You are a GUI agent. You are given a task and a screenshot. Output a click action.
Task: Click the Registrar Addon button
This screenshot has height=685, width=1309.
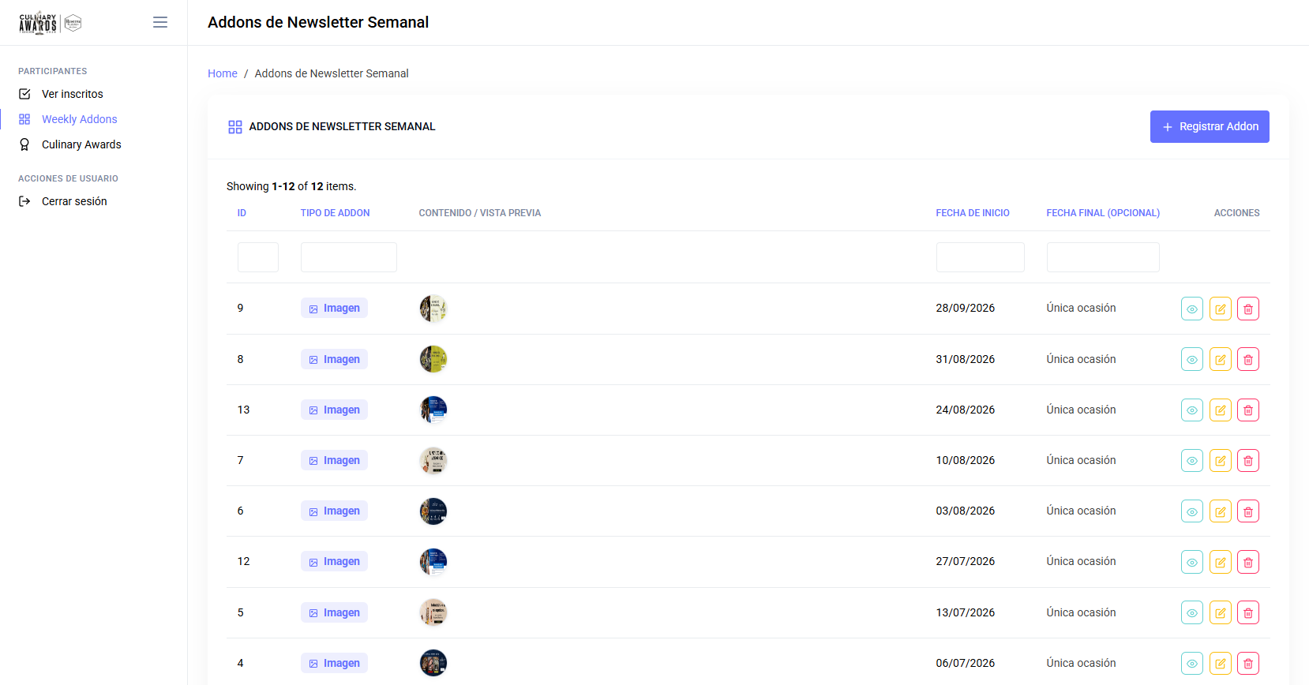click(1210, 126)
